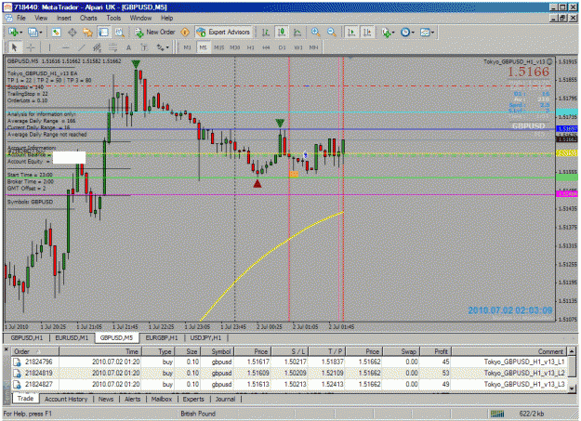Open the Charts menu
Image resolution: width=581 pixels, height=421 pixels.
point(88,18)
